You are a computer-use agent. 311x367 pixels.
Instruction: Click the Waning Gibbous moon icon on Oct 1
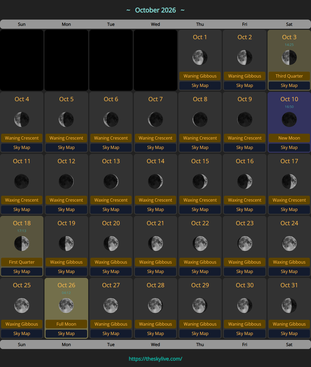(200, 57)
